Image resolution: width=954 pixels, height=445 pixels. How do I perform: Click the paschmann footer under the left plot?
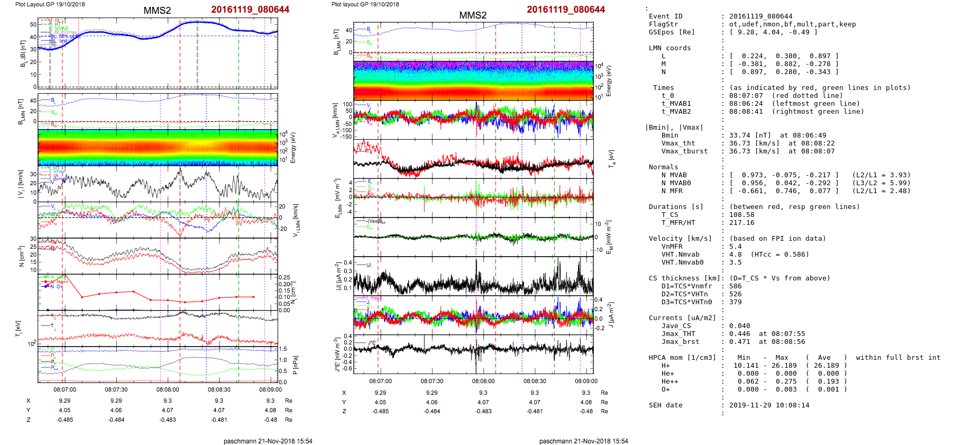[x=268, y=441]
